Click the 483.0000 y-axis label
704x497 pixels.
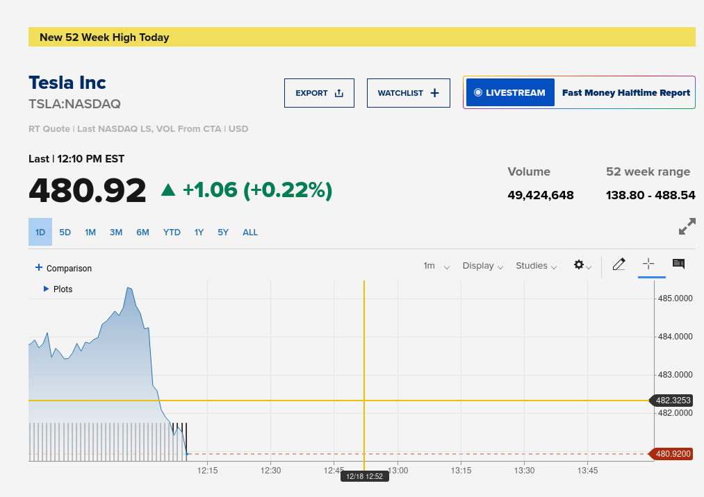[675, 375]
